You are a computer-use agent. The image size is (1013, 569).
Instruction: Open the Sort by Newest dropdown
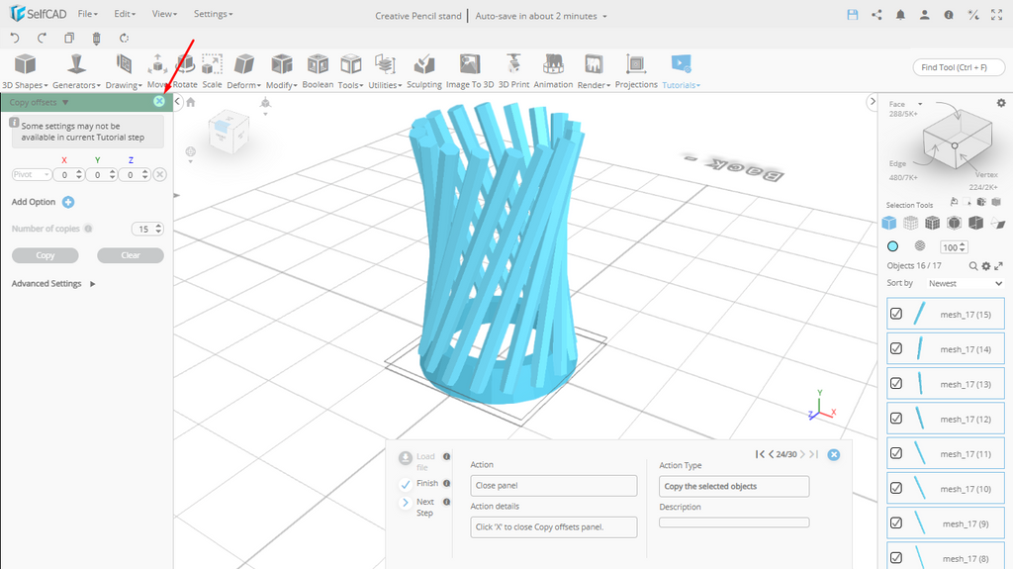[966, 283]
